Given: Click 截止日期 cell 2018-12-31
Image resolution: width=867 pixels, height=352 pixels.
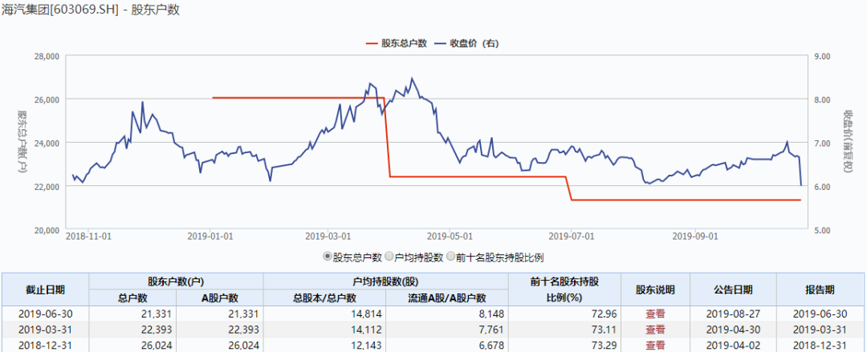Looking at the screenshot, I should (x=45, y=346).
